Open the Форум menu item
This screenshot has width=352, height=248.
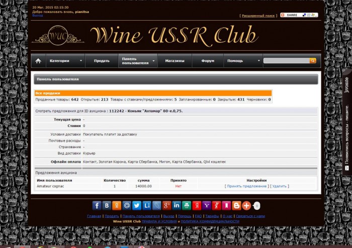point(208,61)
